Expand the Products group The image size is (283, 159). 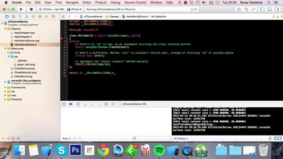click(5, 99)
